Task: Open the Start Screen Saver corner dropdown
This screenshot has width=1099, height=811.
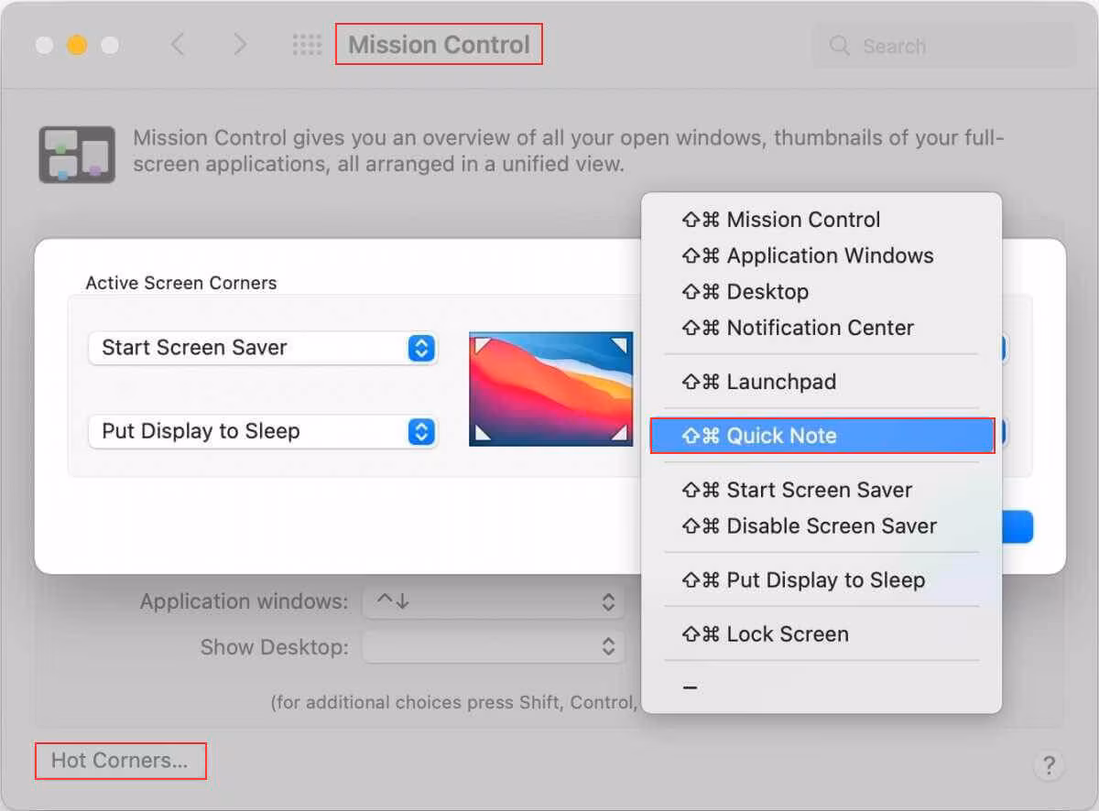Action: click(x=263, y=348)
